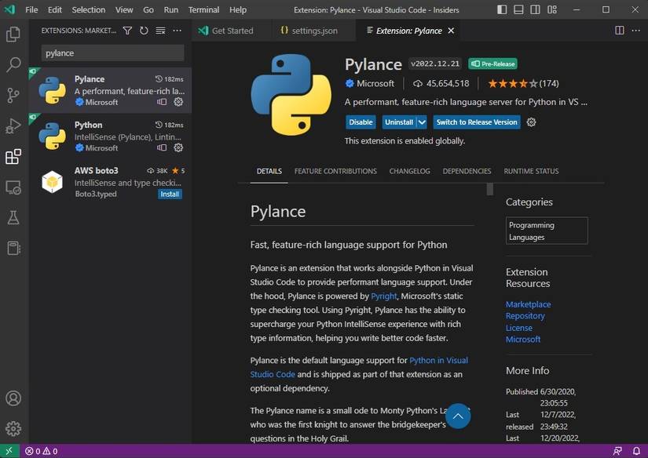The width and height of the screenshot is (648, 458).
Task: Click the filter extensions funnel icon
Action: click(127, 31)
